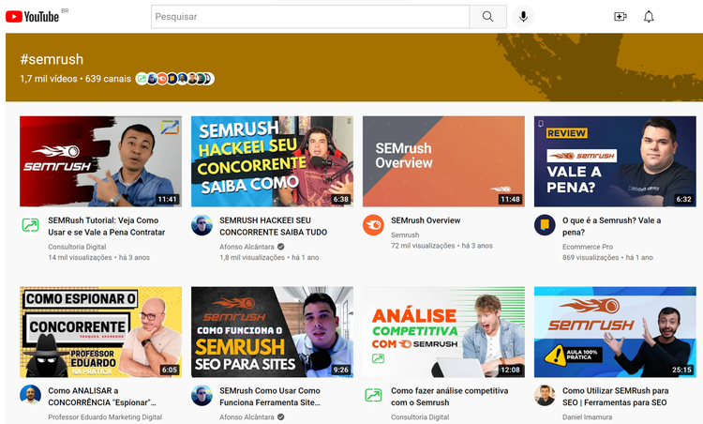Viewport: 703px width, 424px height.
Task: Open the YouTube home logo
Action: 32,17
